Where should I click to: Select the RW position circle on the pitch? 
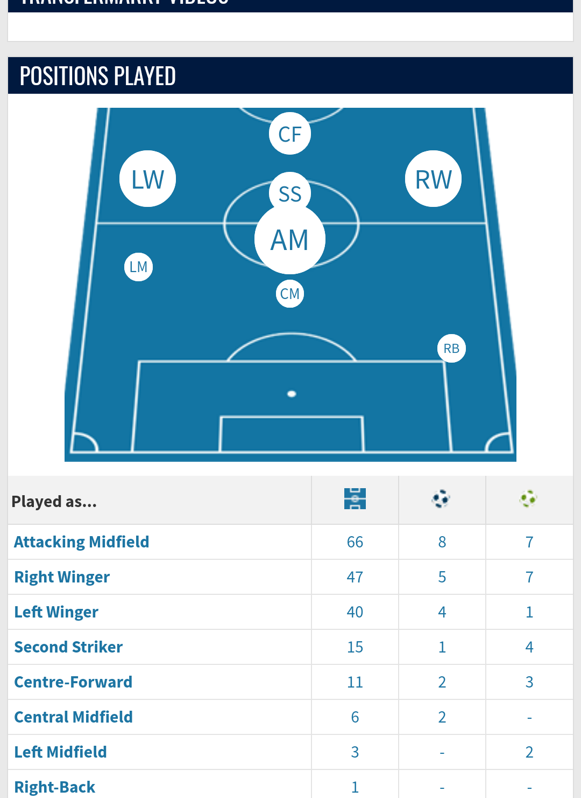click(x=433, y=179)
